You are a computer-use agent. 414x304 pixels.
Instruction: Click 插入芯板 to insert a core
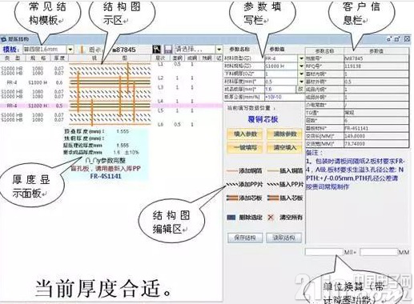[285, 198]
